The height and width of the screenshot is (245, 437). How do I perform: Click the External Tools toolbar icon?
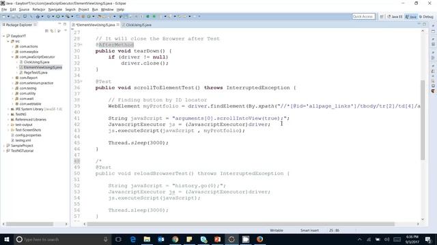point(68,16)
